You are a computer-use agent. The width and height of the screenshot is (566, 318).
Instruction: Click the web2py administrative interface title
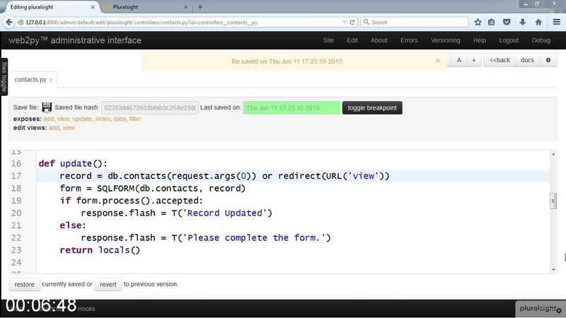pos(75,40)
